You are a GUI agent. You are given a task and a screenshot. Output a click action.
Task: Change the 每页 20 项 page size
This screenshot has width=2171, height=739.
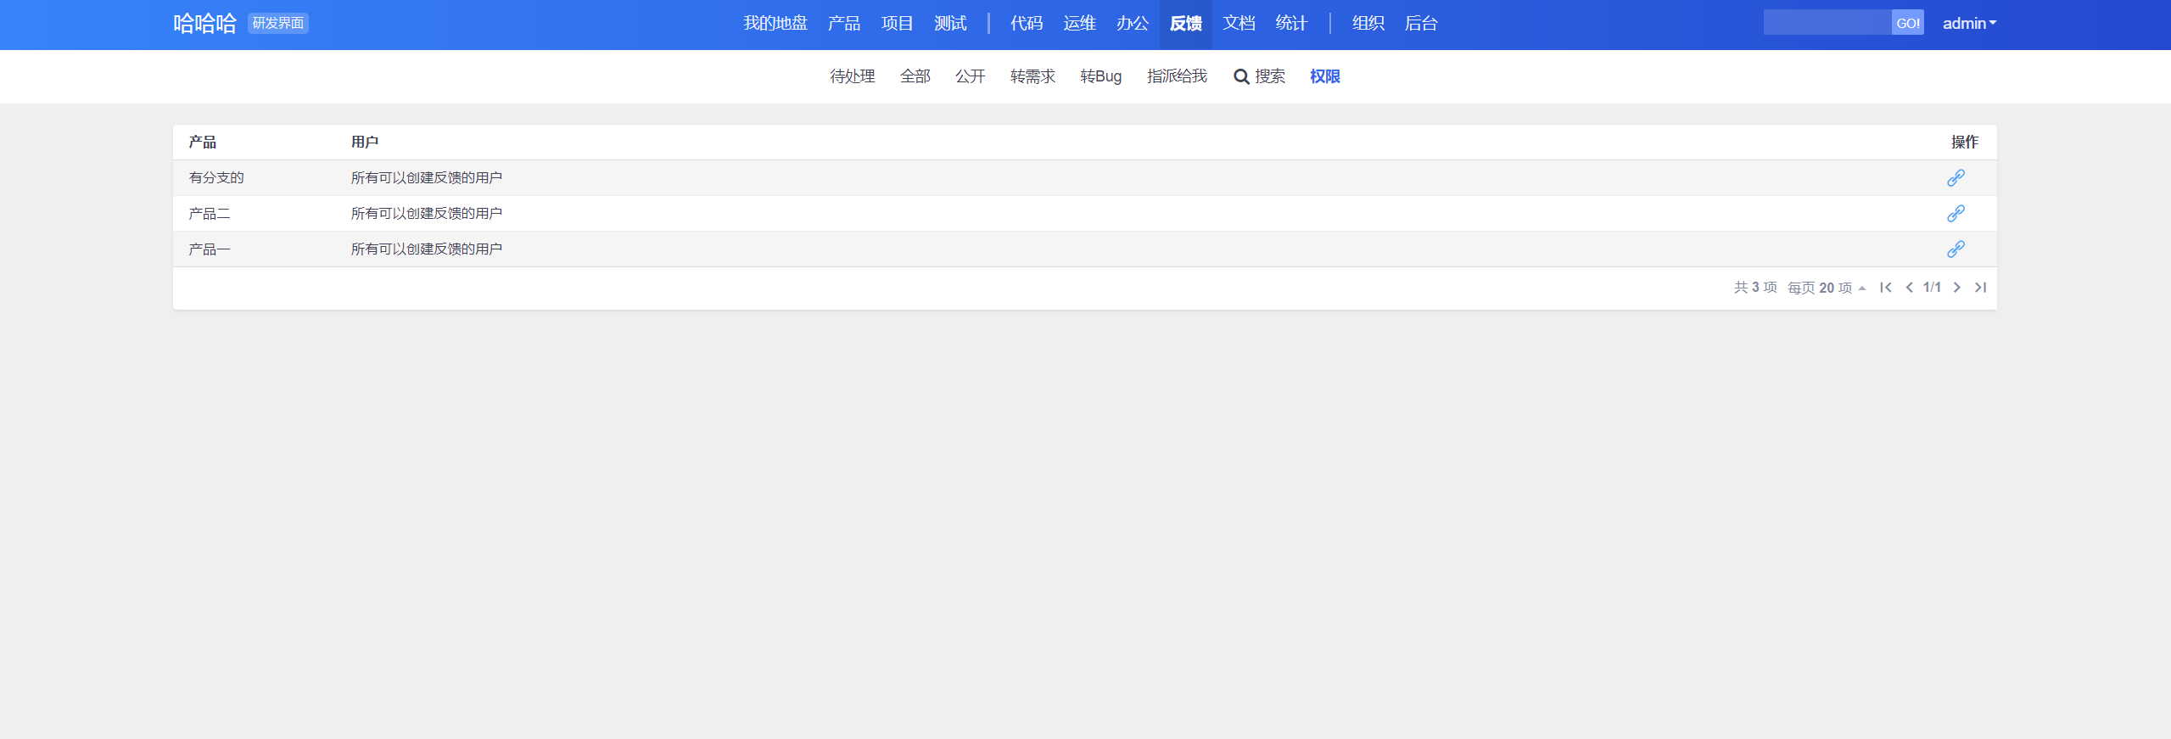coord(1827,288)
